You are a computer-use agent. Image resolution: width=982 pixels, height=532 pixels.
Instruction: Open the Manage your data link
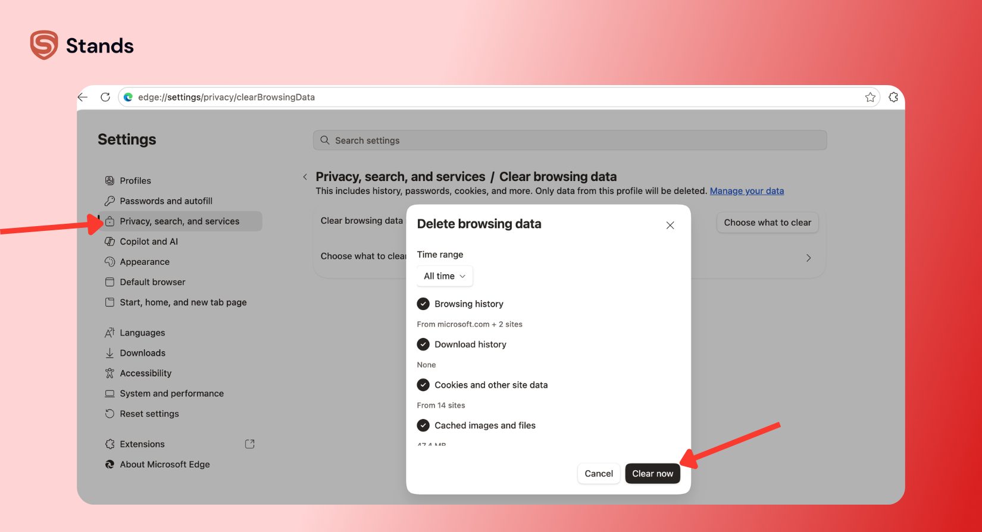[747, 190]
